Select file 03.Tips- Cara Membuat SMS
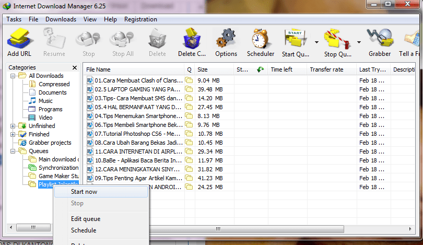This screenshot has height=245, width=423. 138,98
